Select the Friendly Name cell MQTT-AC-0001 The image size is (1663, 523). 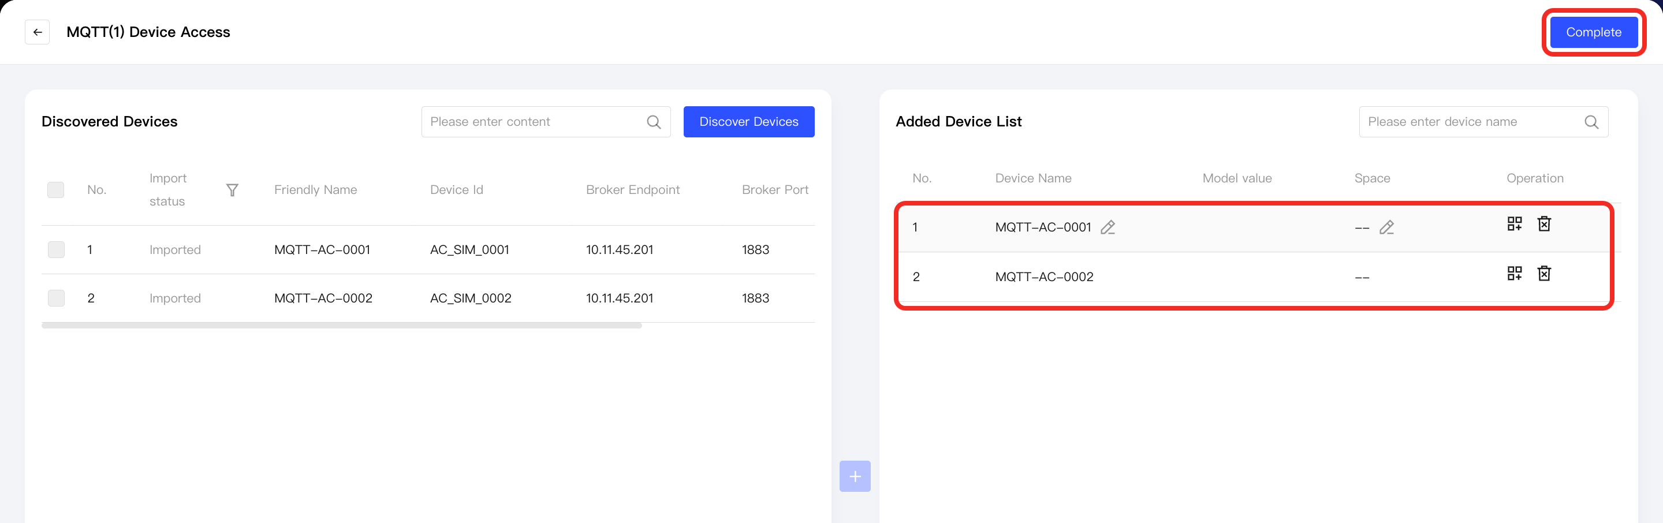tap(322, 250)
